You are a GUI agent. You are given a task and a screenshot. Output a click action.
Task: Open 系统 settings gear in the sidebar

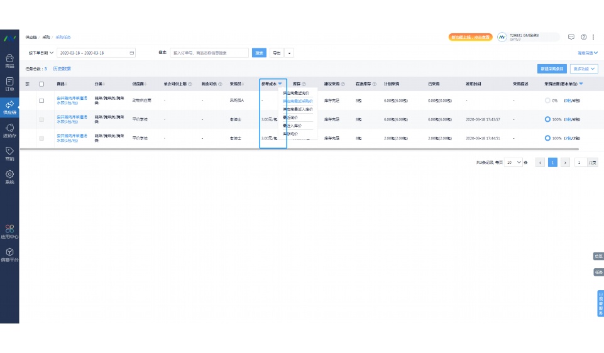(9, 176)
